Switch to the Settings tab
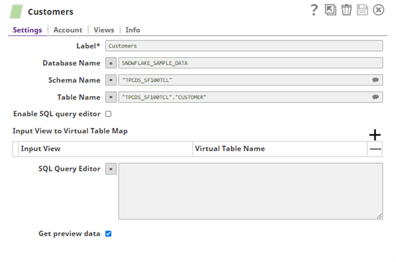This screenshot has height=262, width=396. point(27,30)
